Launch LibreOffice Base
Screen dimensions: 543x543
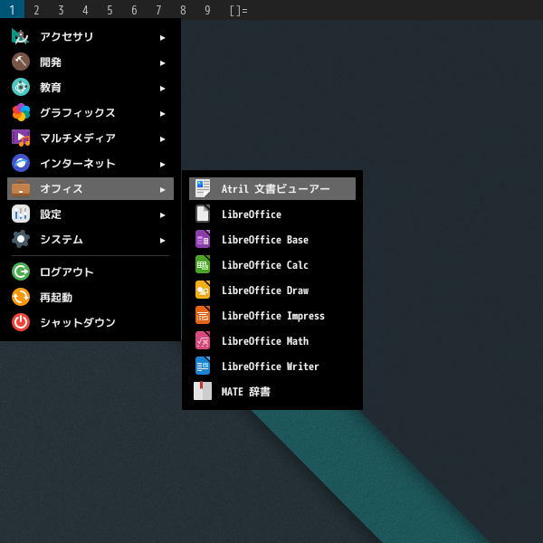272,239
